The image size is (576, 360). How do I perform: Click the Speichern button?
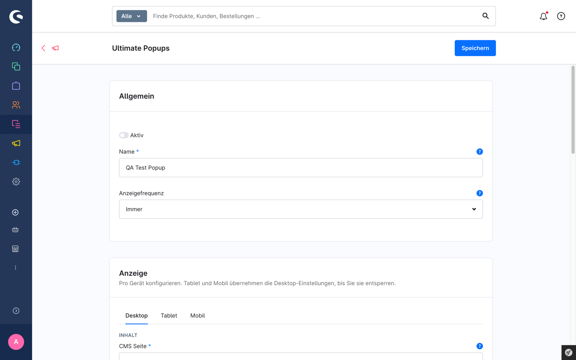tap(475, 48)
